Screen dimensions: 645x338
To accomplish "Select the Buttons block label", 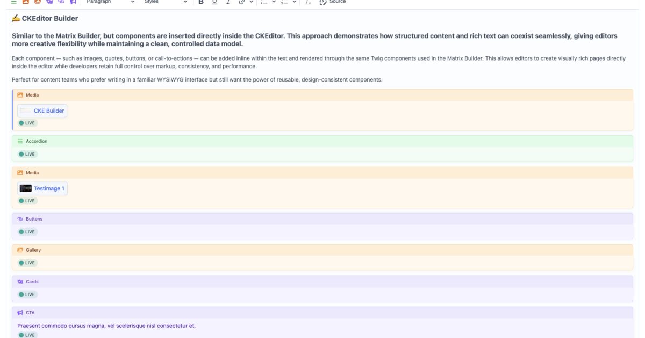I will tap(34, 219).
